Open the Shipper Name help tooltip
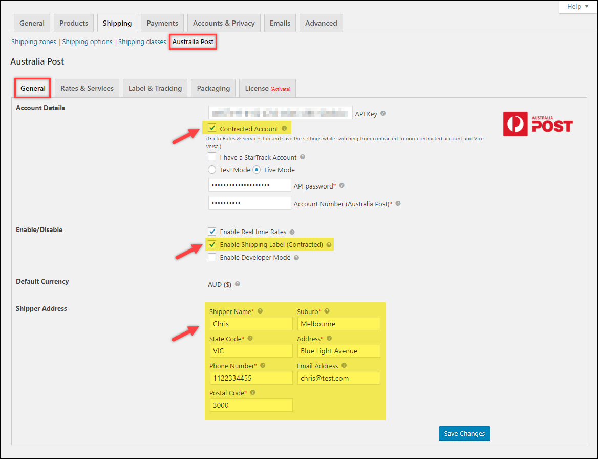 pos(260,311)
